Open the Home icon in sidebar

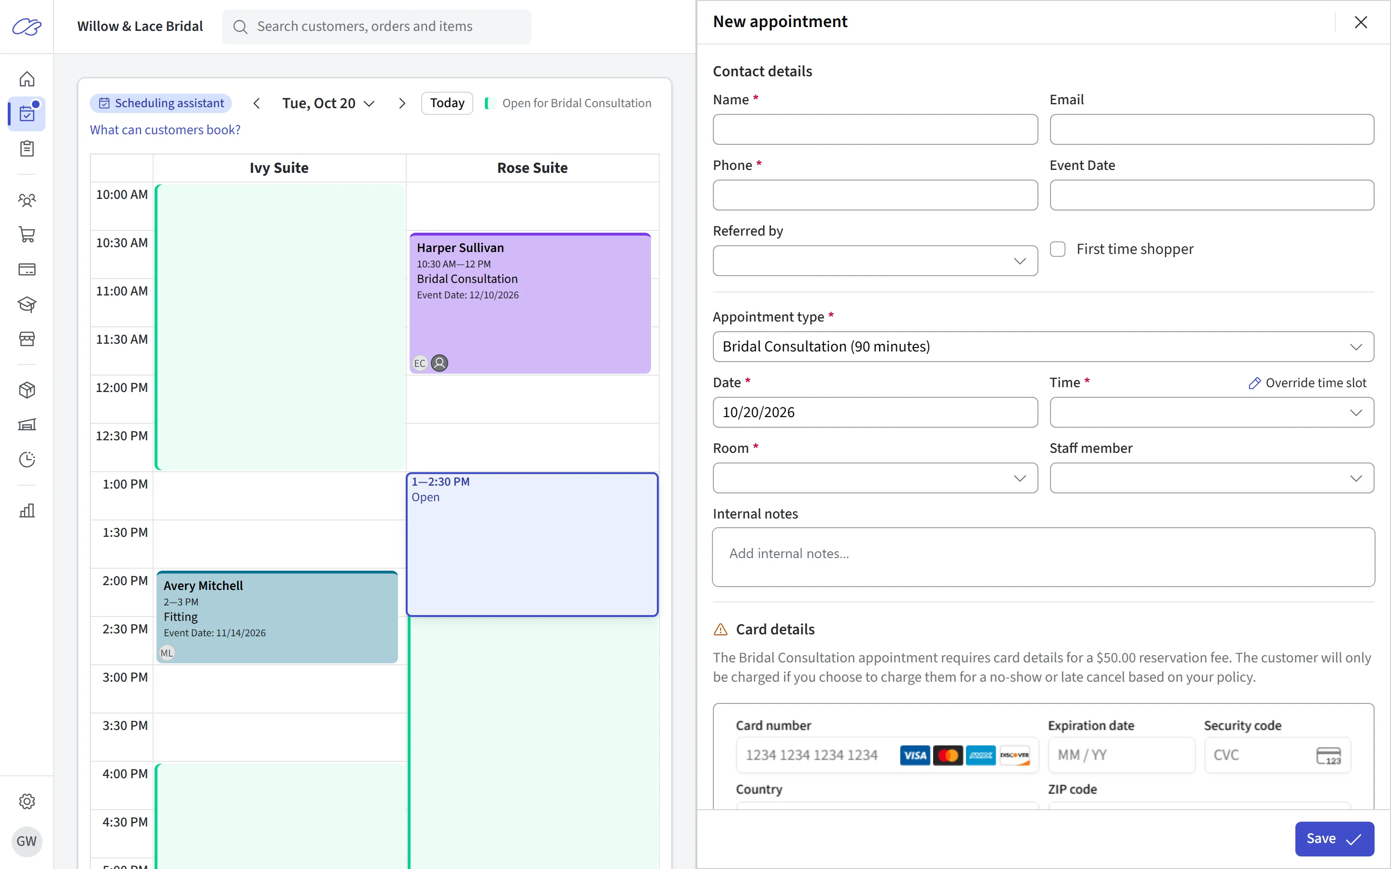pos(27,79)
